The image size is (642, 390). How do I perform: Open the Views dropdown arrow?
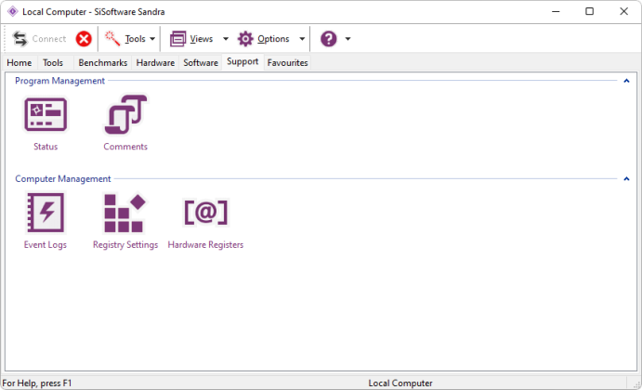point(226,39)
